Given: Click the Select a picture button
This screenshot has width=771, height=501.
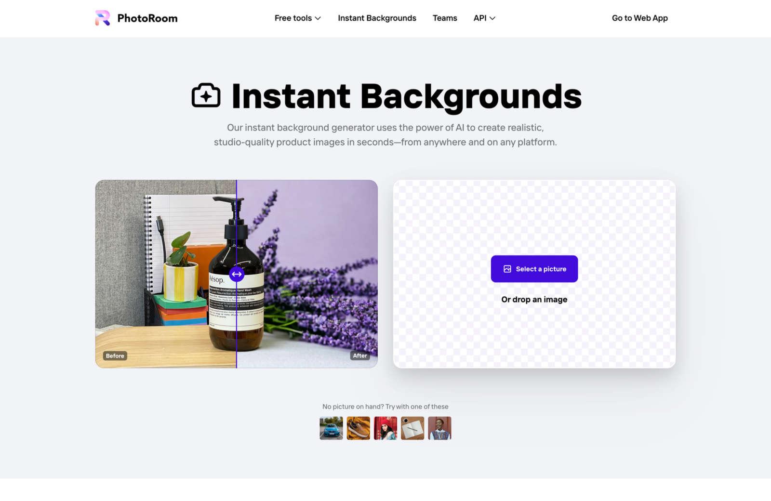Looking at the screenshot, I should 534,269.
